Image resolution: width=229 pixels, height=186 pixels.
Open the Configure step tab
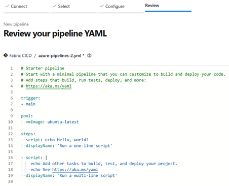(x=121, y=7)
